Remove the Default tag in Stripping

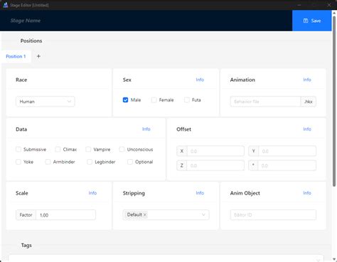145,215
